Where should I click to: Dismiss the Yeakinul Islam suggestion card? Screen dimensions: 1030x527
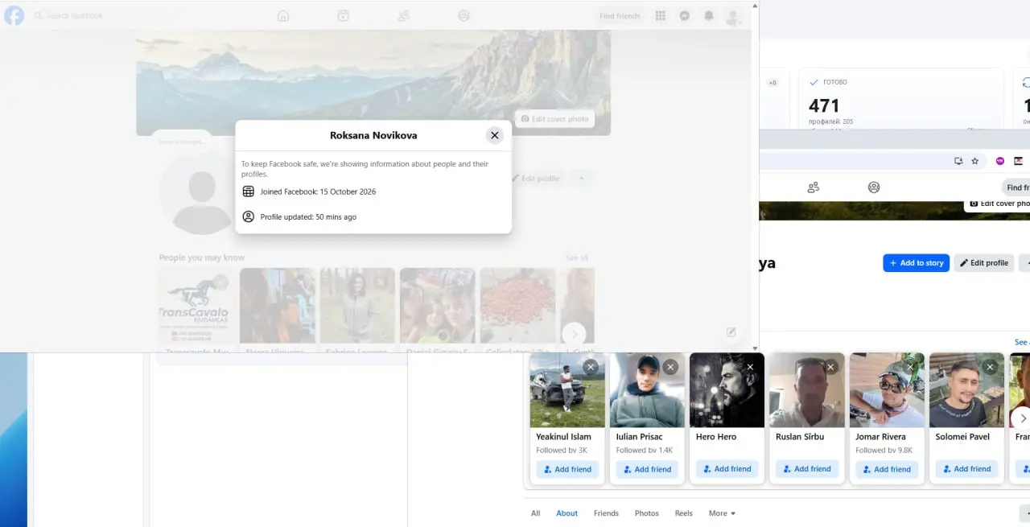tap(591, 367)
